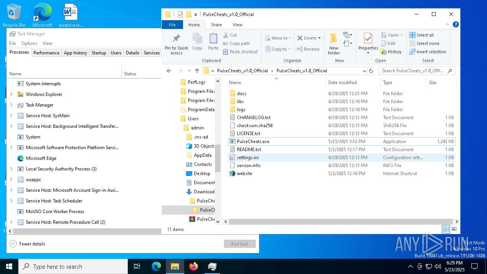
Task: Click New folder ribbon icon
Action: [334, 44]
